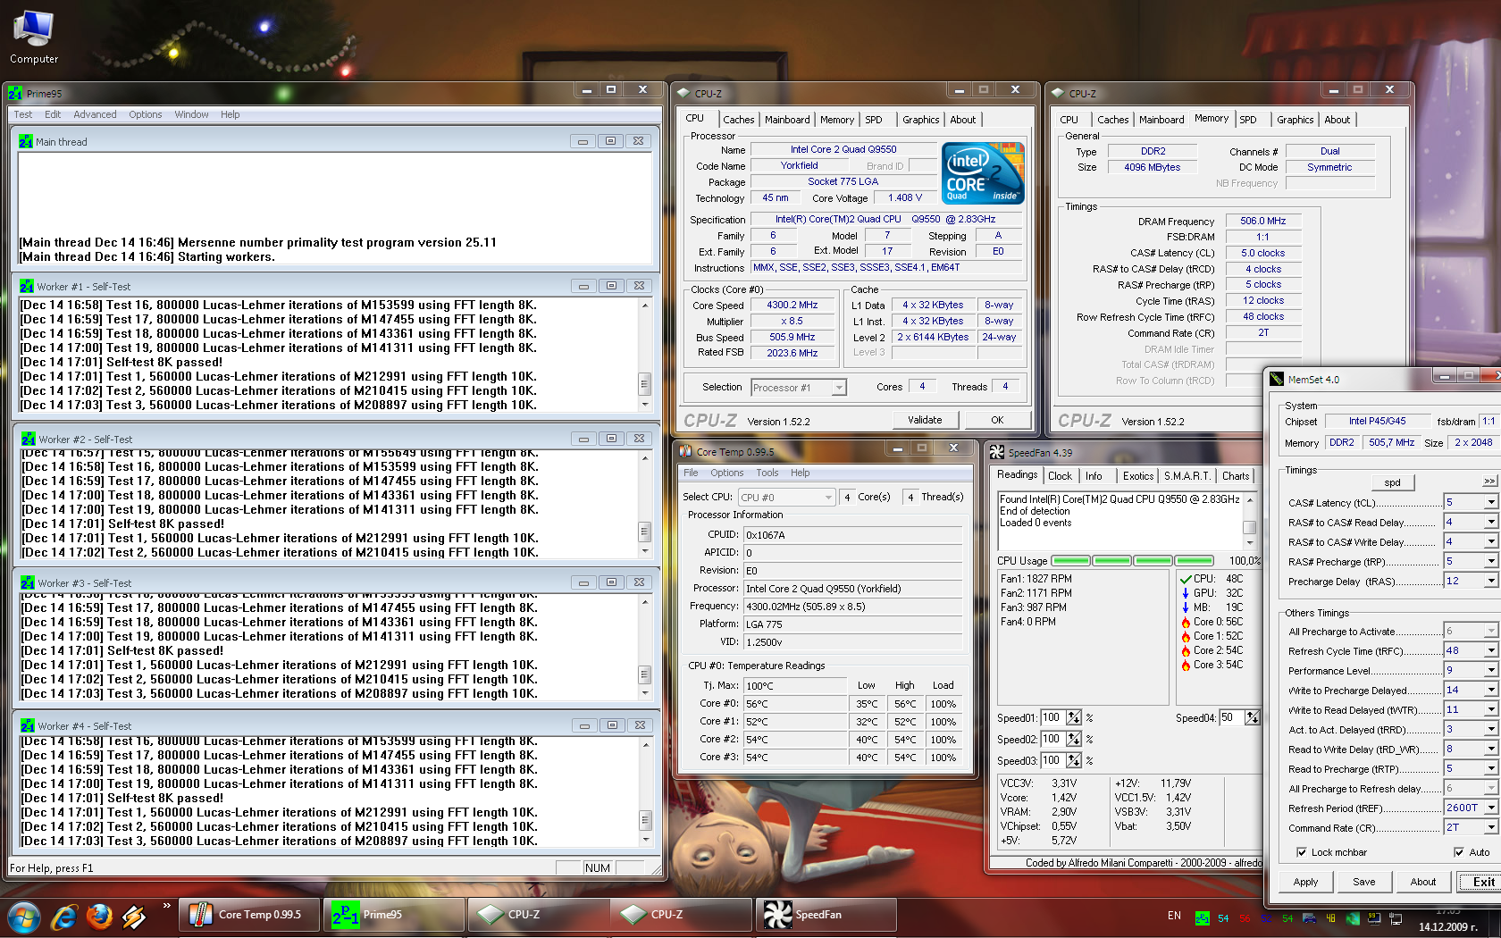
Task: Toggle the Auto checkbox in MemSet
Action: click(x=1459, y=852)
